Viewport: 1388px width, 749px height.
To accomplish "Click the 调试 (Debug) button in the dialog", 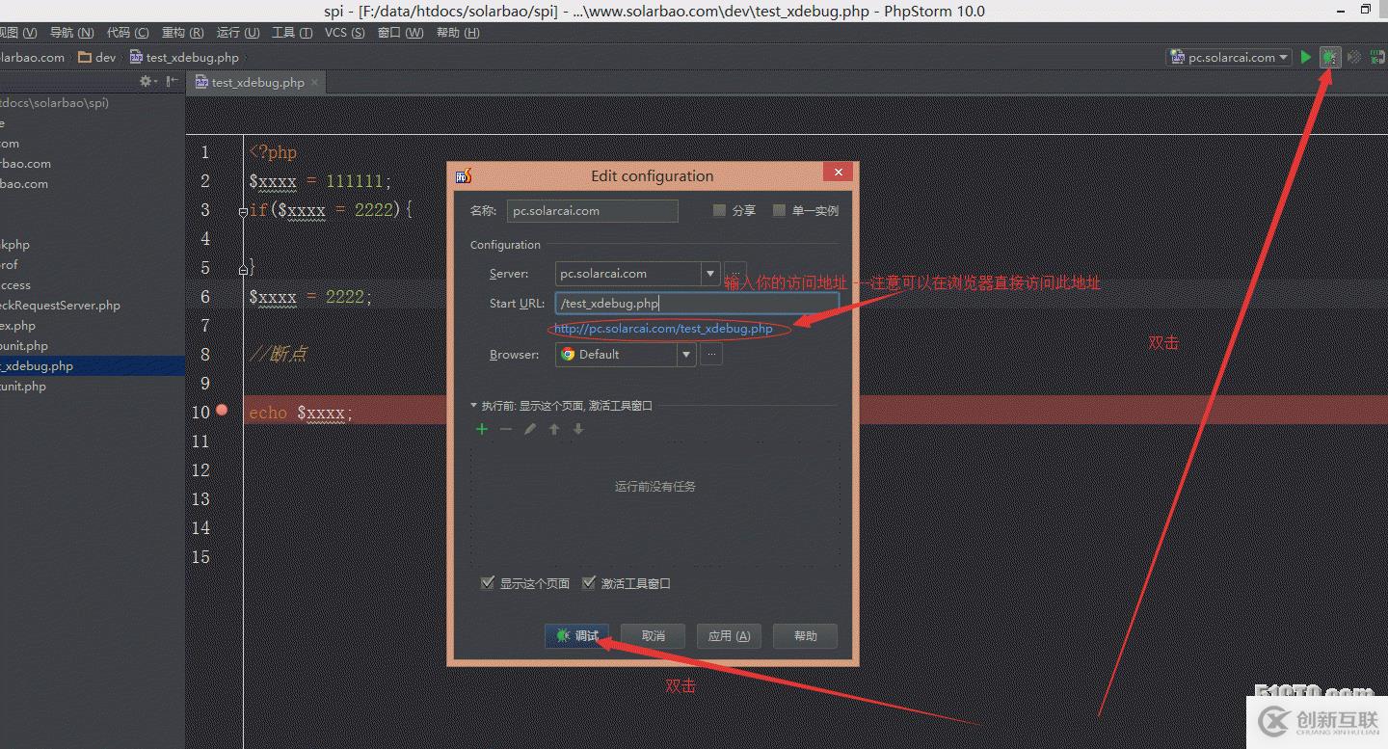I will click(576, 636).
